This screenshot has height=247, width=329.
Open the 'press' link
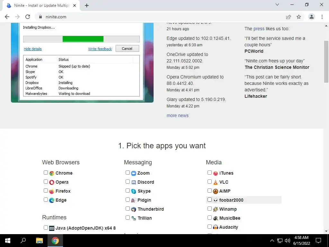[x=259, y=29]
